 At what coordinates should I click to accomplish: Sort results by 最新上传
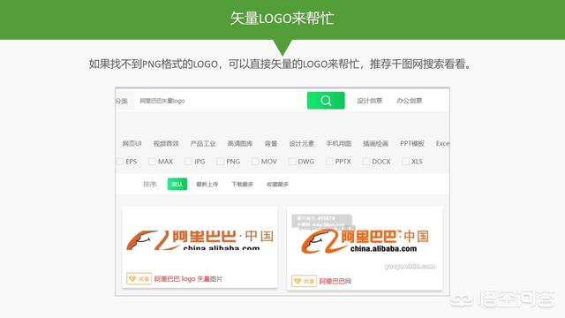tap(207, 185)
